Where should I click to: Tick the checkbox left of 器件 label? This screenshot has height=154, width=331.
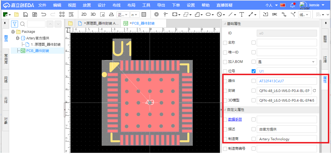point(225,81)
